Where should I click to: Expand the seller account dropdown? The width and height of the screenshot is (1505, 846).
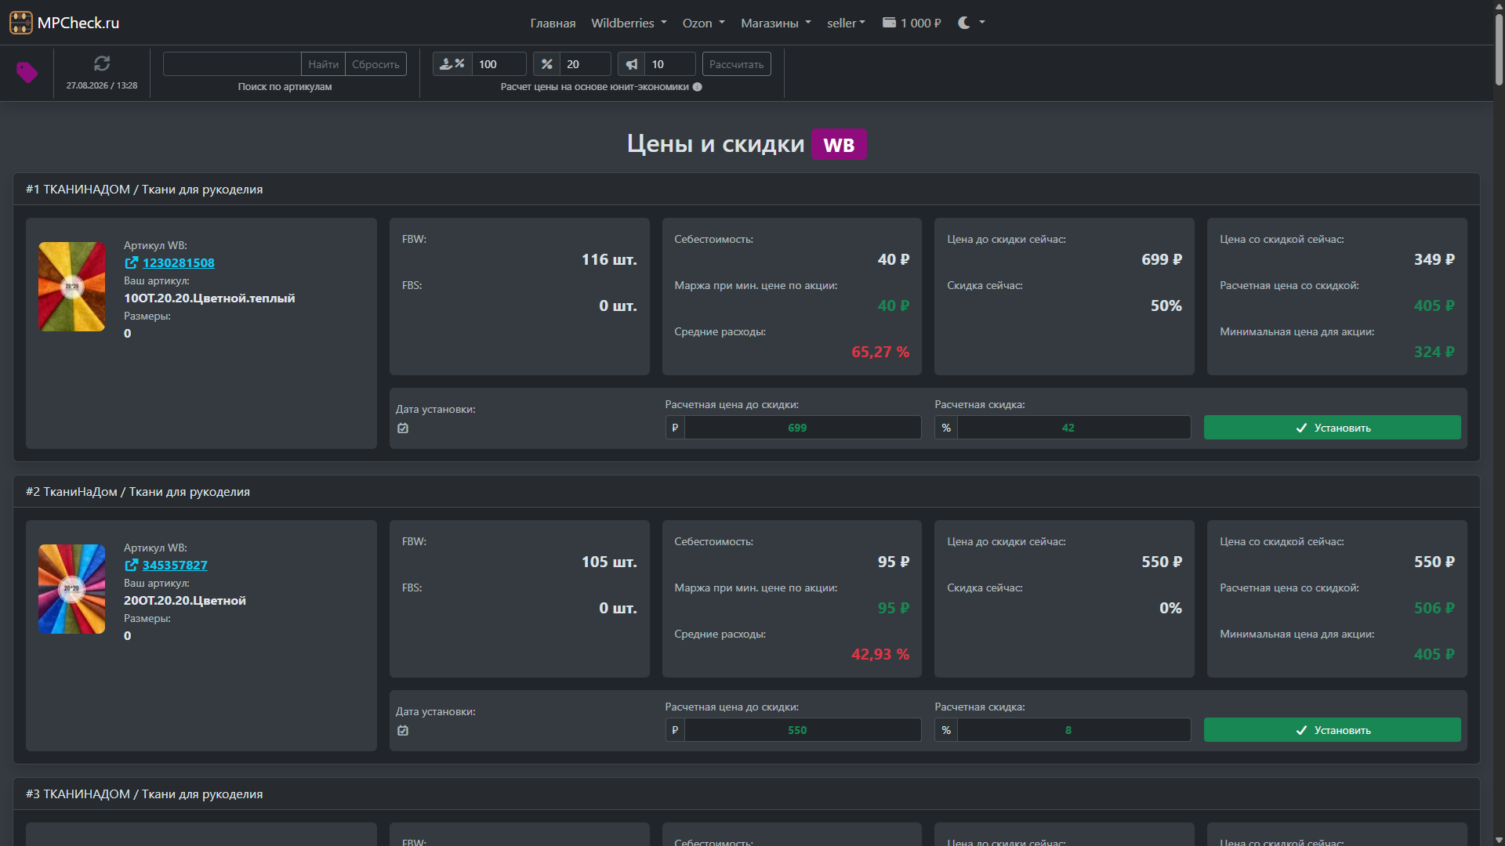[846, 23]
